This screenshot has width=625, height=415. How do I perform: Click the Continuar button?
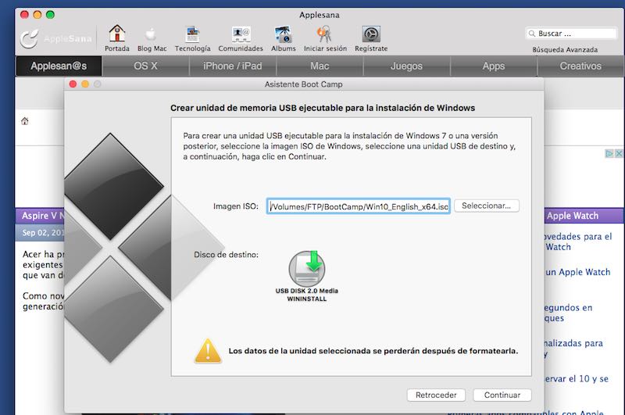click(502, 395)
